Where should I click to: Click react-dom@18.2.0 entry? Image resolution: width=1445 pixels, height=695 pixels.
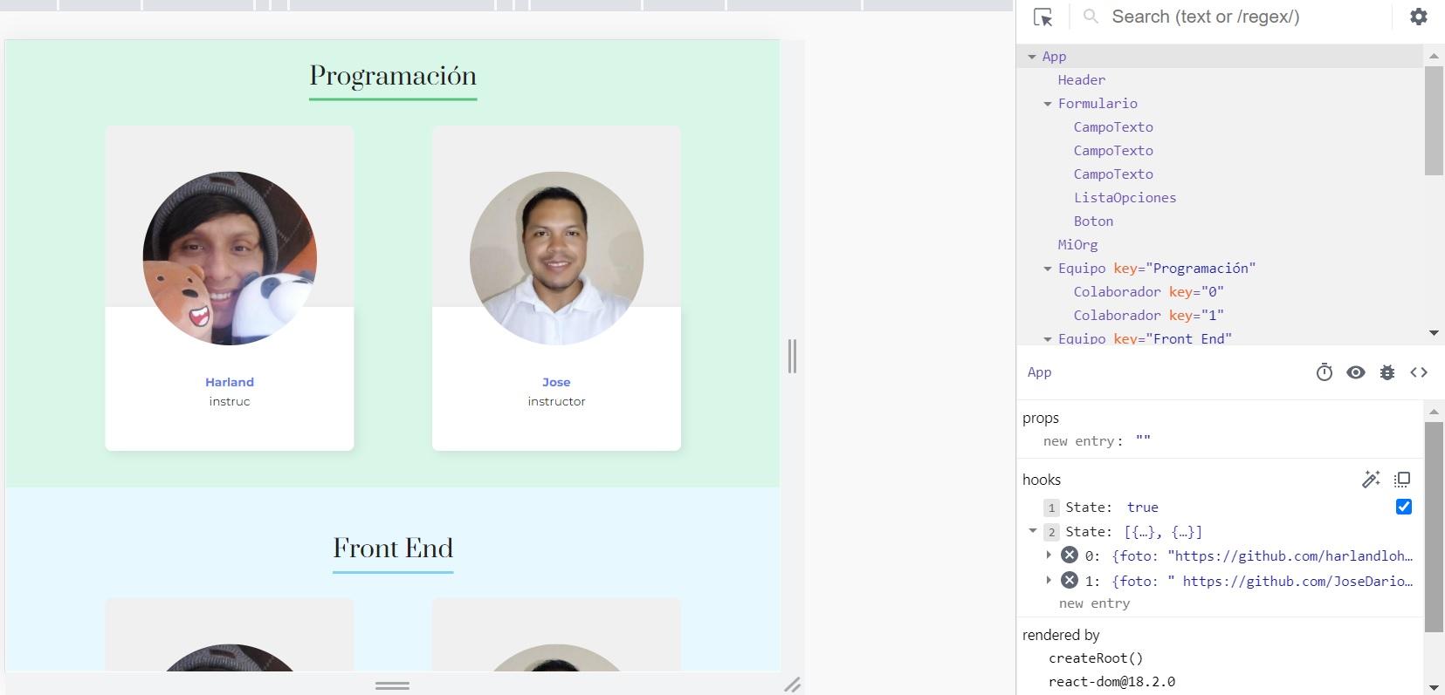coord(1111,682)
